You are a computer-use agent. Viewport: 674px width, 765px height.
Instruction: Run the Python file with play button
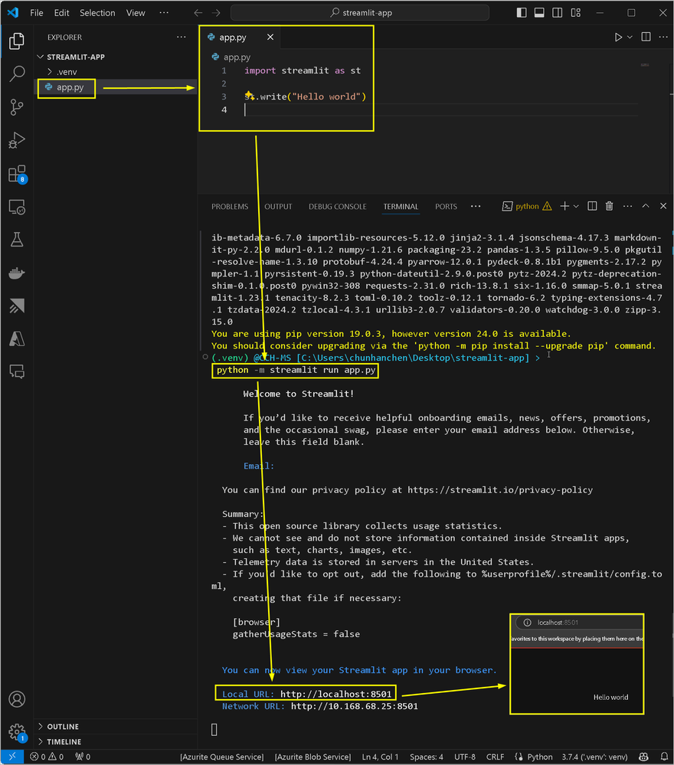point(618,37)
